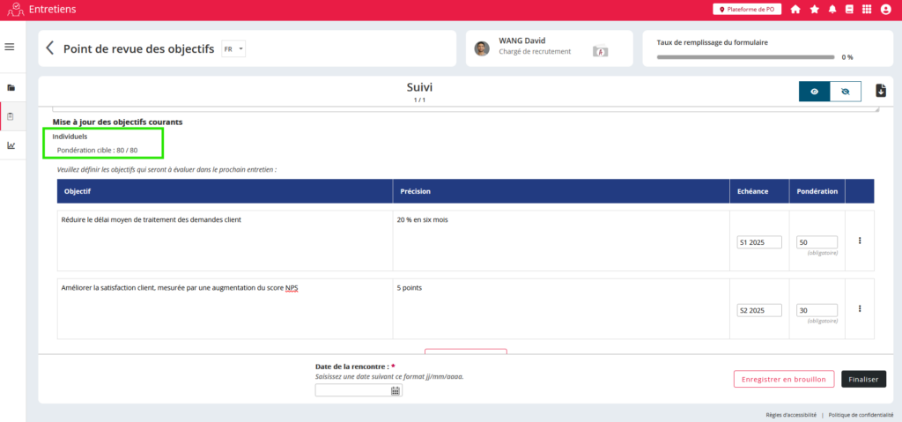Click the Finaliser button
Viewport: 902px width, 422px height.
(x=863, y=379)
